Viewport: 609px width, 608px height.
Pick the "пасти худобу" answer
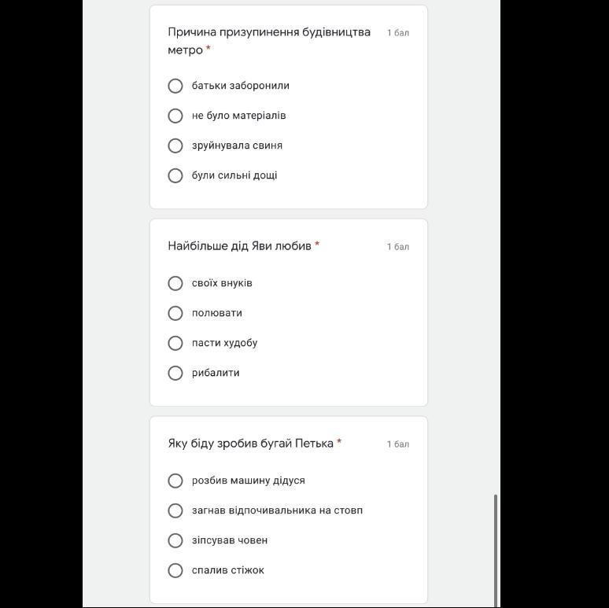(175, 343)
